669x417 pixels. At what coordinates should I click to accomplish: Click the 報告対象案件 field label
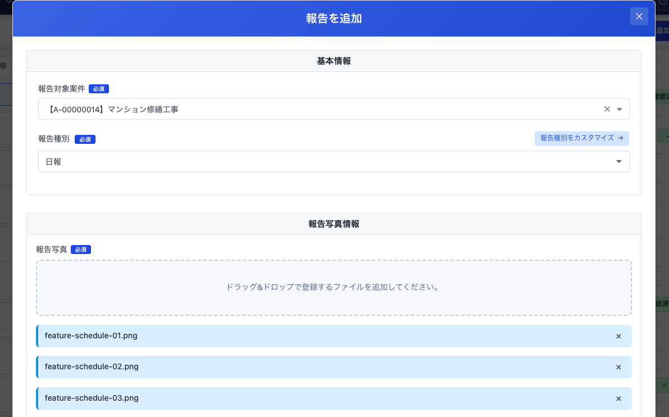(x=62, y=89)
